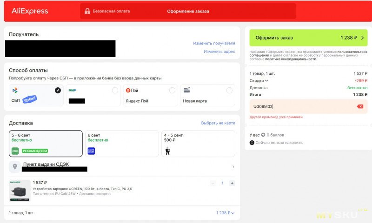
Task: Click the -299 ₽ discount value
Action: pyautogui.click(x=361, y=80)
